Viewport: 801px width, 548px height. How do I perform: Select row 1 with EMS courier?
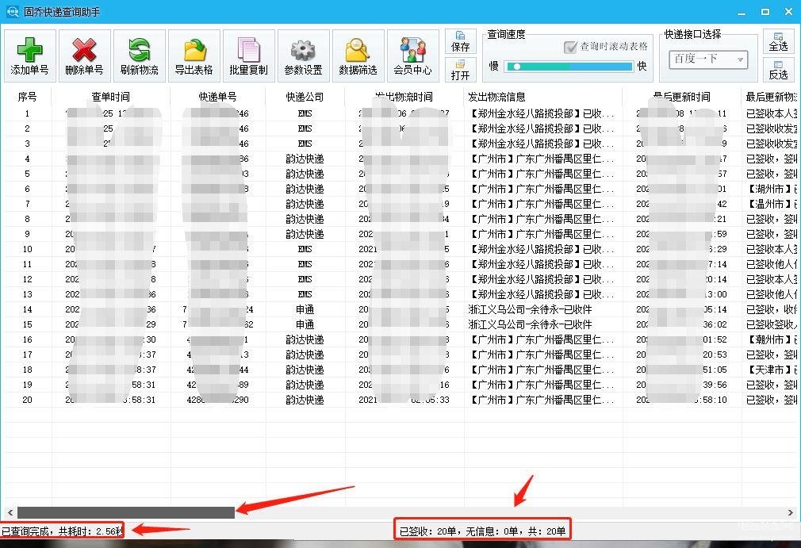tap(305, 113)
